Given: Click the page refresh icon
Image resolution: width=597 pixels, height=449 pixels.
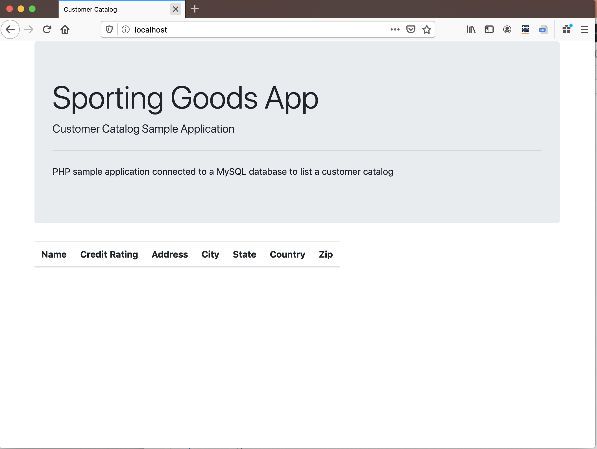Looking at the screenshot, I should [46, 29].
